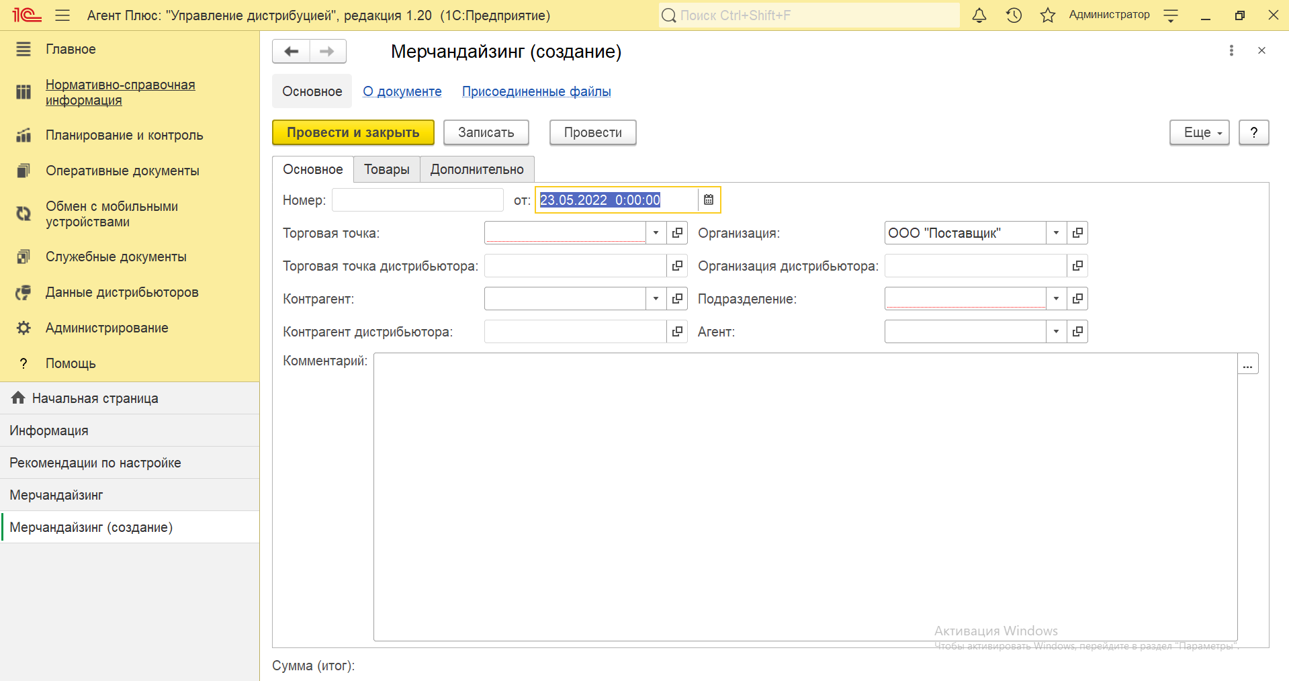Click the Данные дистрибьюторов icon

click(x=24, y=292)
